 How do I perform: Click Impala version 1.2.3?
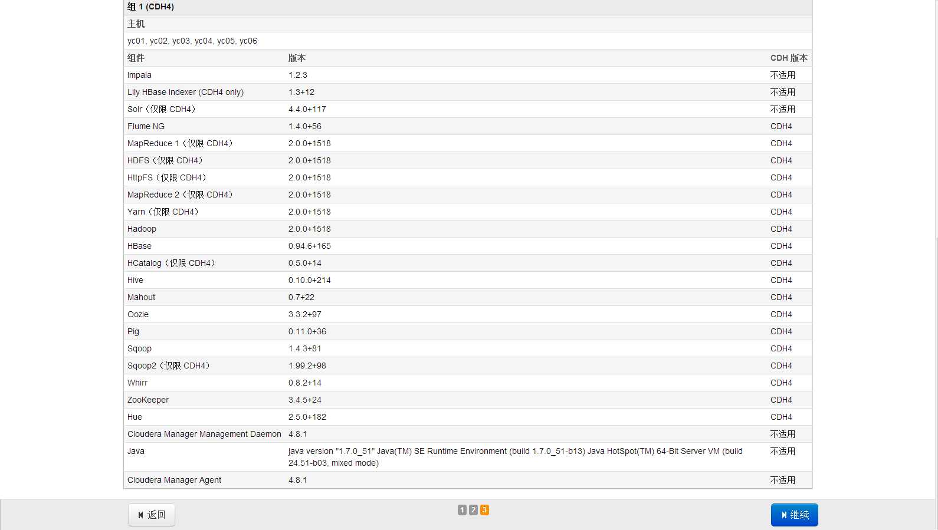[x=298, y=75]
